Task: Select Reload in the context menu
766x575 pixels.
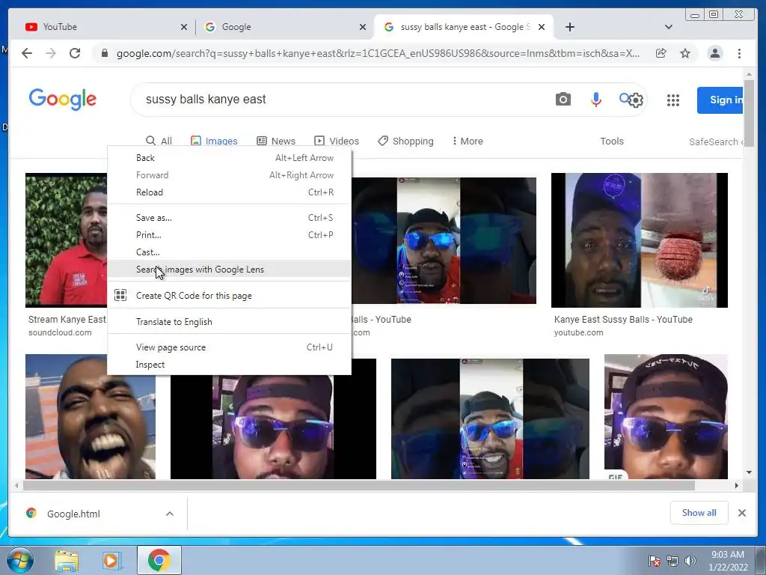Action: (x=229, y=192)
